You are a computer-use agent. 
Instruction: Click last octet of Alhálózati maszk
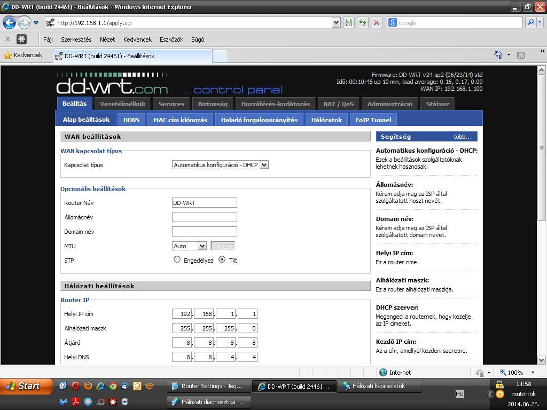[247, 328]
